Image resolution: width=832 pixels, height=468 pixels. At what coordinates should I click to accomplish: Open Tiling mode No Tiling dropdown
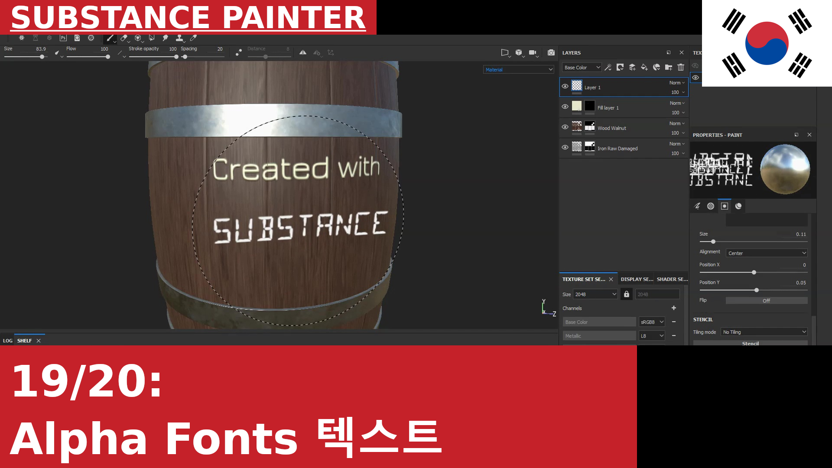pos(764,332)
